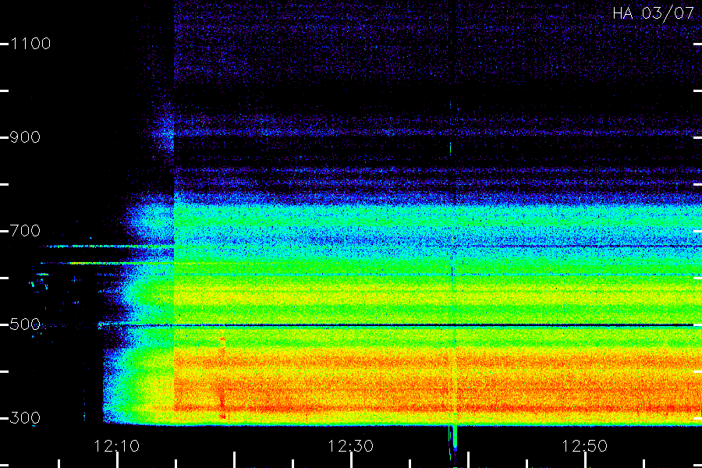Click the 12:10 time axis label
The image size is (702, 468).
(x=116, y=446)
